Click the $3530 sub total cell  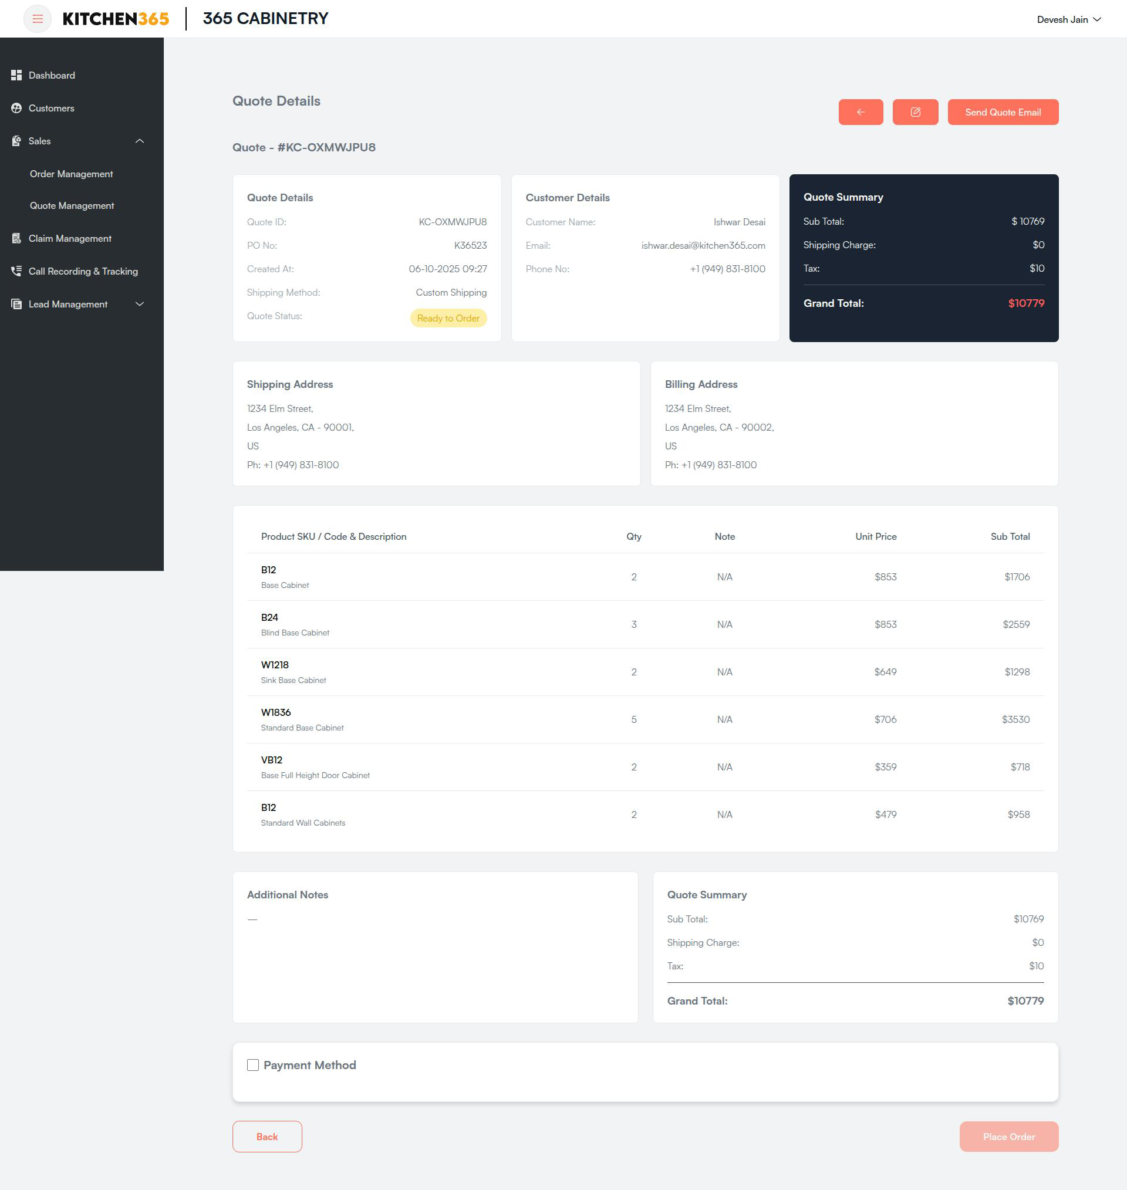pos(1015,719)
